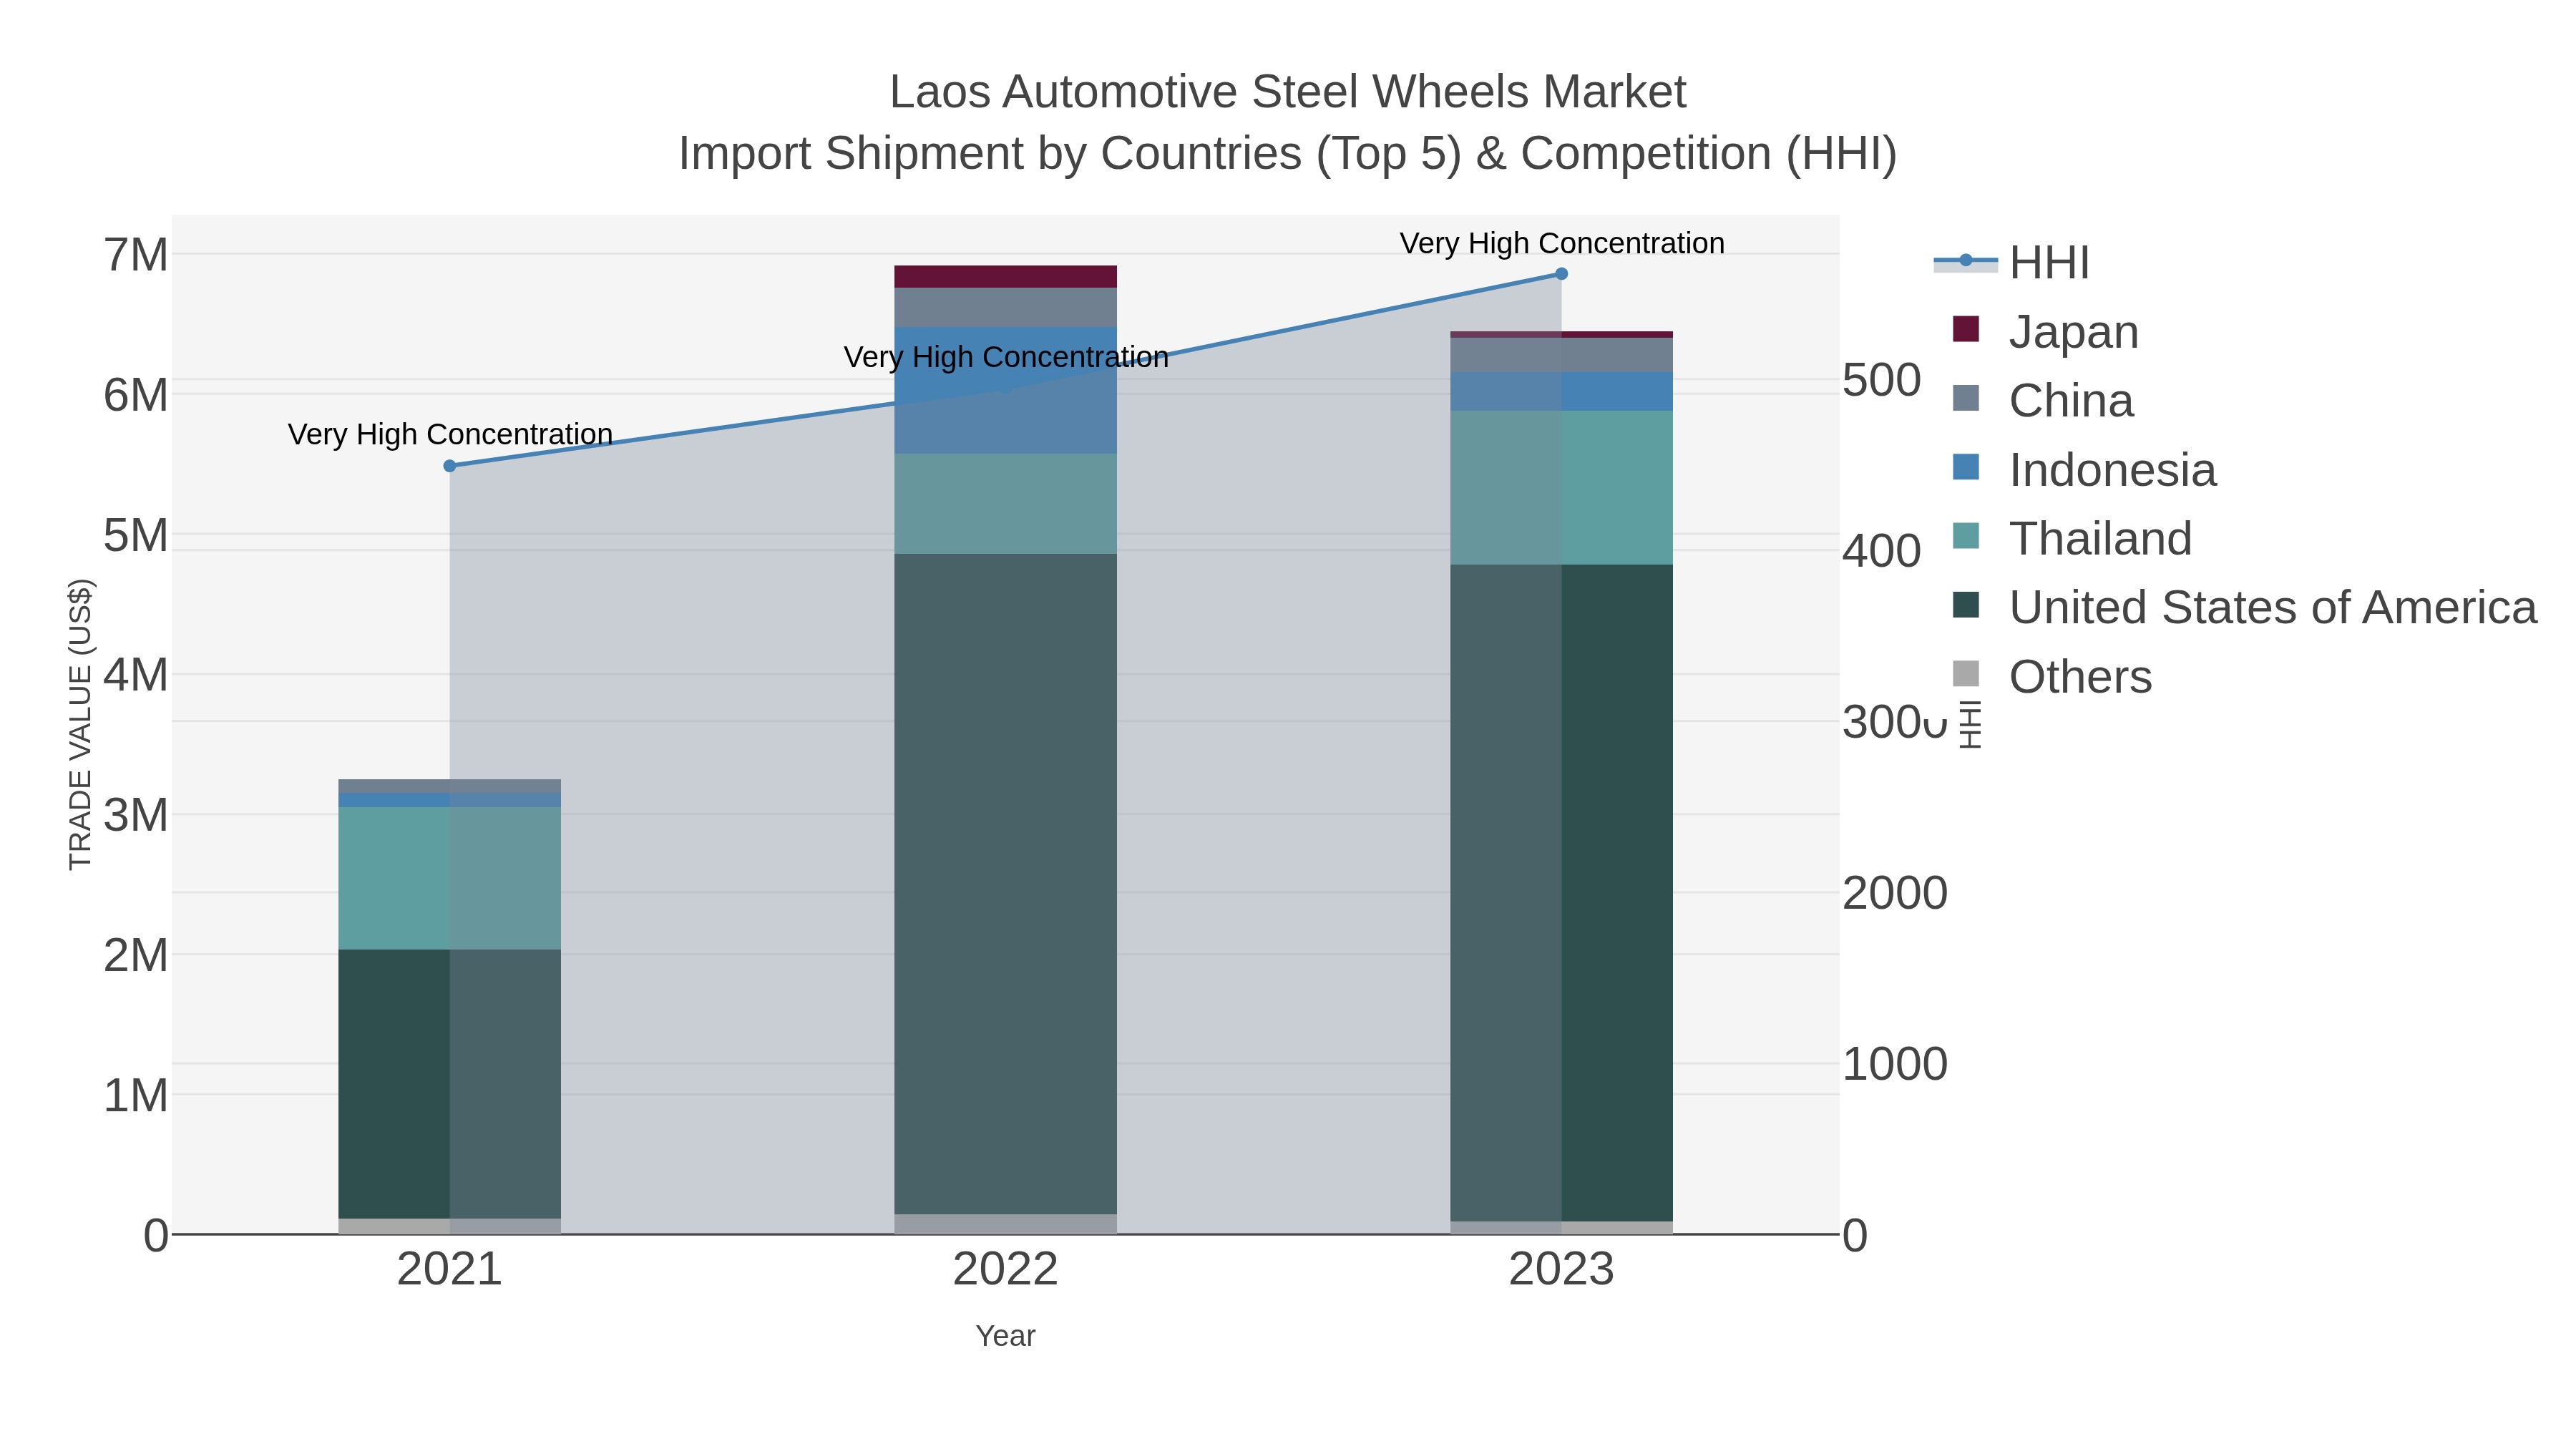Click the 2023 United States bar segment
Screen dimensions: 2576x1449
tap(1561, 893)
